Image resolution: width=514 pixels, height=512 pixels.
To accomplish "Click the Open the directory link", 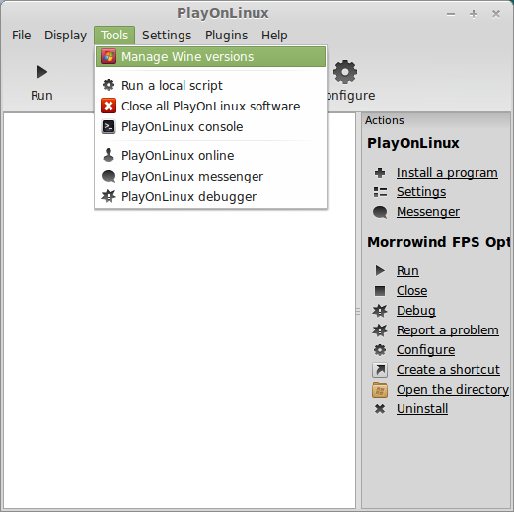I will 453,390.
